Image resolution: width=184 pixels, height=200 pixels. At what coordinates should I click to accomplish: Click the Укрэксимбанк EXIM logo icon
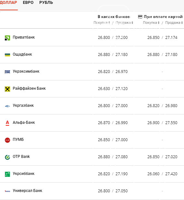[7, 72]
